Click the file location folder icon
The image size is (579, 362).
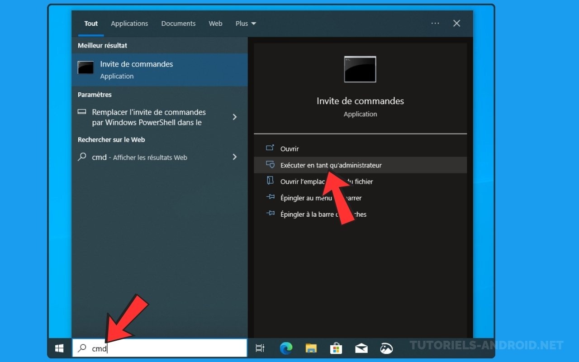(270, 181)
